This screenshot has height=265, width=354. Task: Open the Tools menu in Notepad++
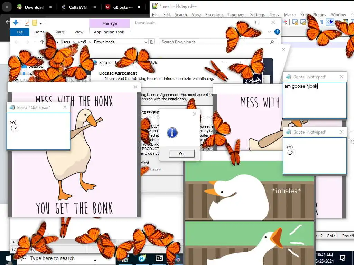click(274, 14)
